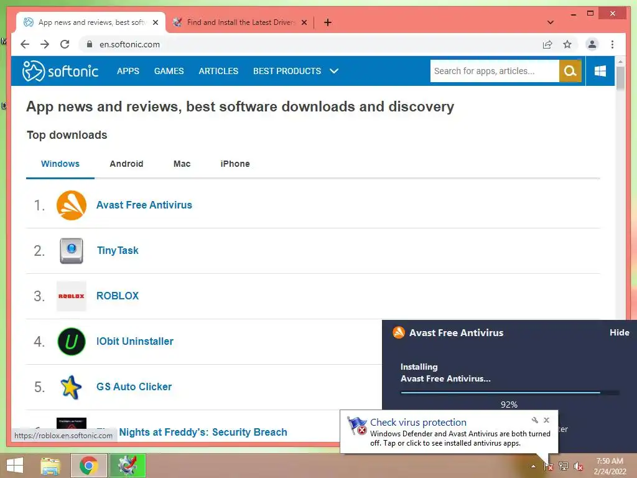Image resolution: width=637 pixels, height=478 pixels.
Task: Click the Action Center flag tray icon
Action: (548, 466)
